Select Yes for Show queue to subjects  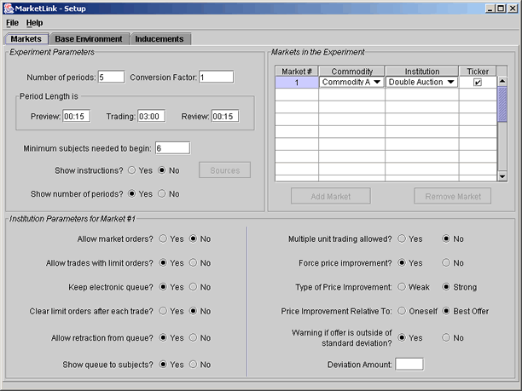(163, 365)
